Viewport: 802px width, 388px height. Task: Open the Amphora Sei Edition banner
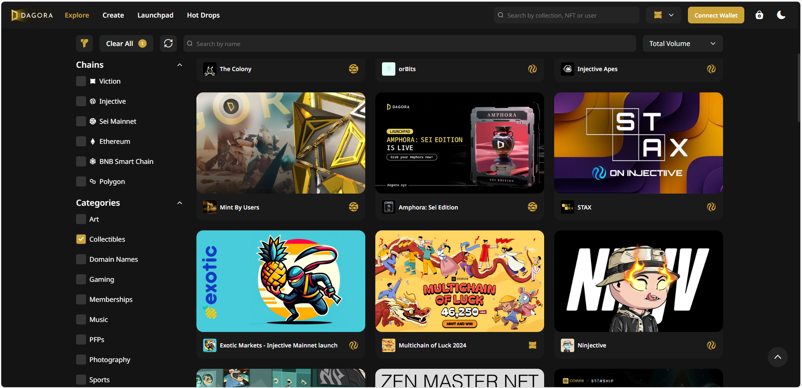coord(460,143)
